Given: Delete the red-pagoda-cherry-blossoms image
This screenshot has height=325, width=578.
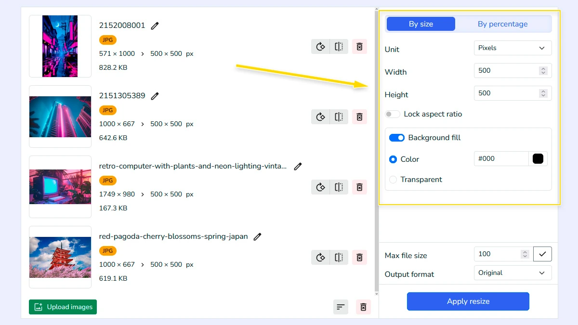Looking at the screenshot, I should click(359, 257).
